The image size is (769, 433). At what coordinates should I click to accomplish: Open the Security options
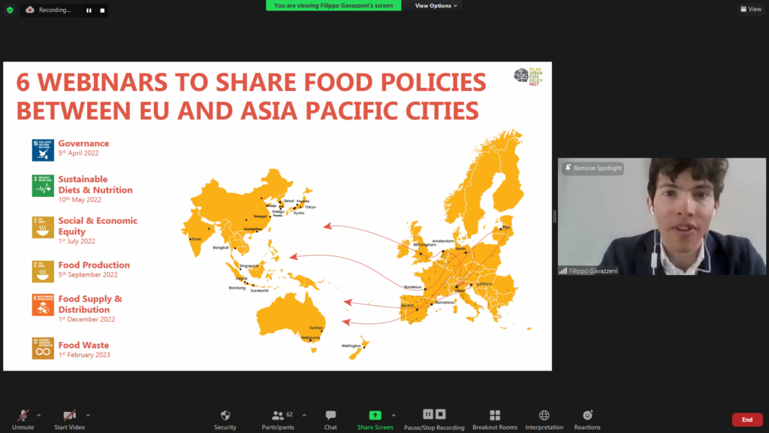(225, 419)
